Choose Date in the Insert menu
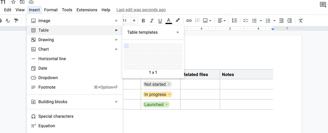The width and height of the screenshot is (328, 133). tap(75, 68)
